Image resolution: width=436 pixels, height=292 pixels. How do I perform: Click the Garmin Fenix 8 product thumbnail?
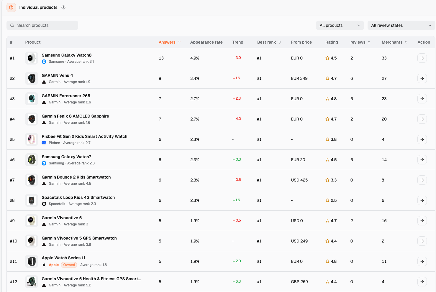(x=32, y=119)
